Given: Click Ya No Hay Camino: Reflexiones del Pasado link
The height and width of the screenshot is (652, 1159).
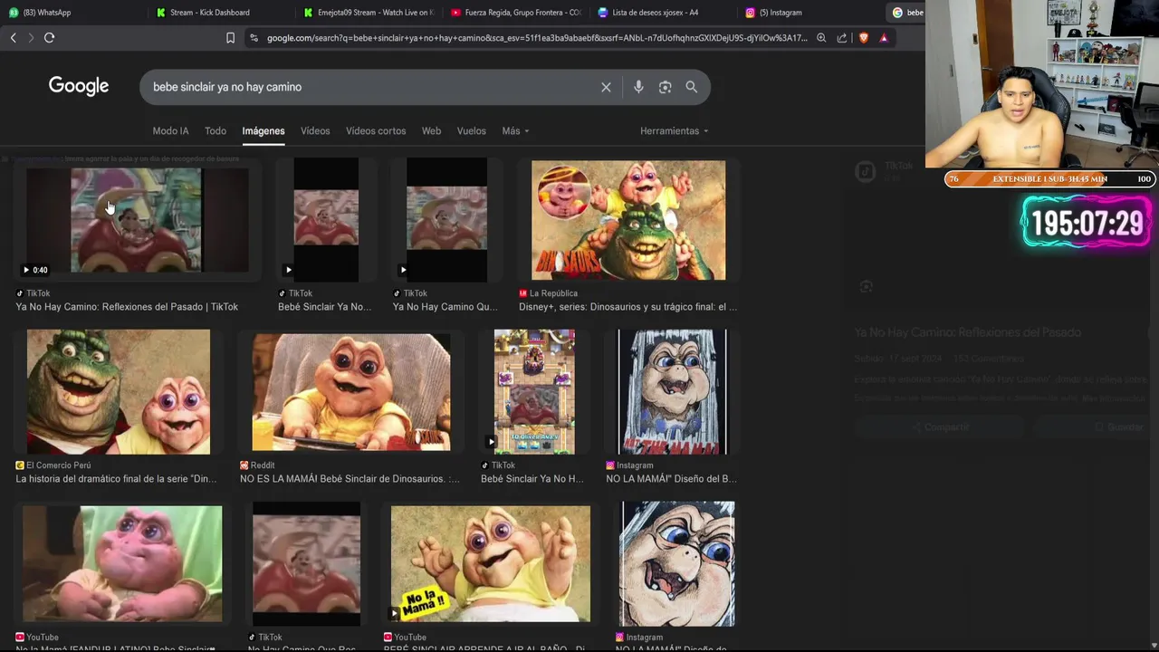Looking at the screenshot, I should pos(127,307).
